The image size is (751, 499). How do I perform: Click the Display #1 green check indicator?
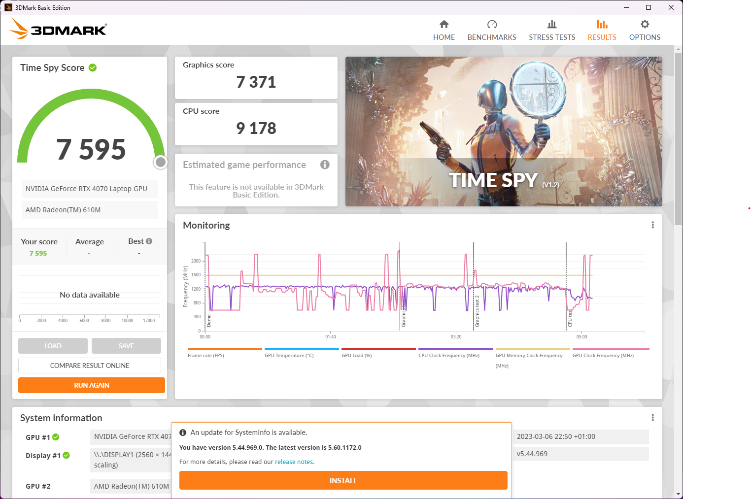point(66,455)
